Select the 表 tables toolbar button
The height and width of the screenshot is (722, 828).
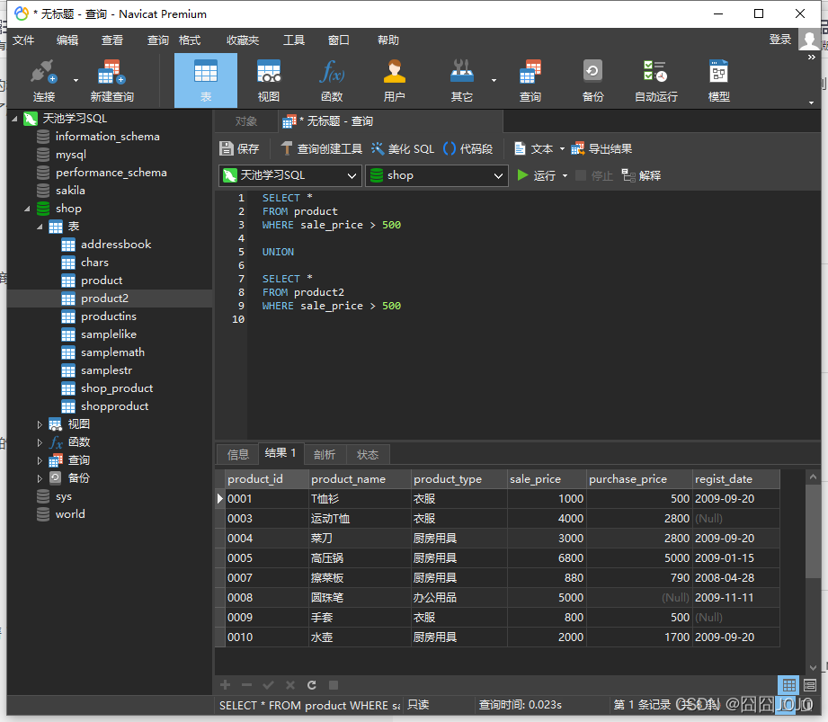205,80
